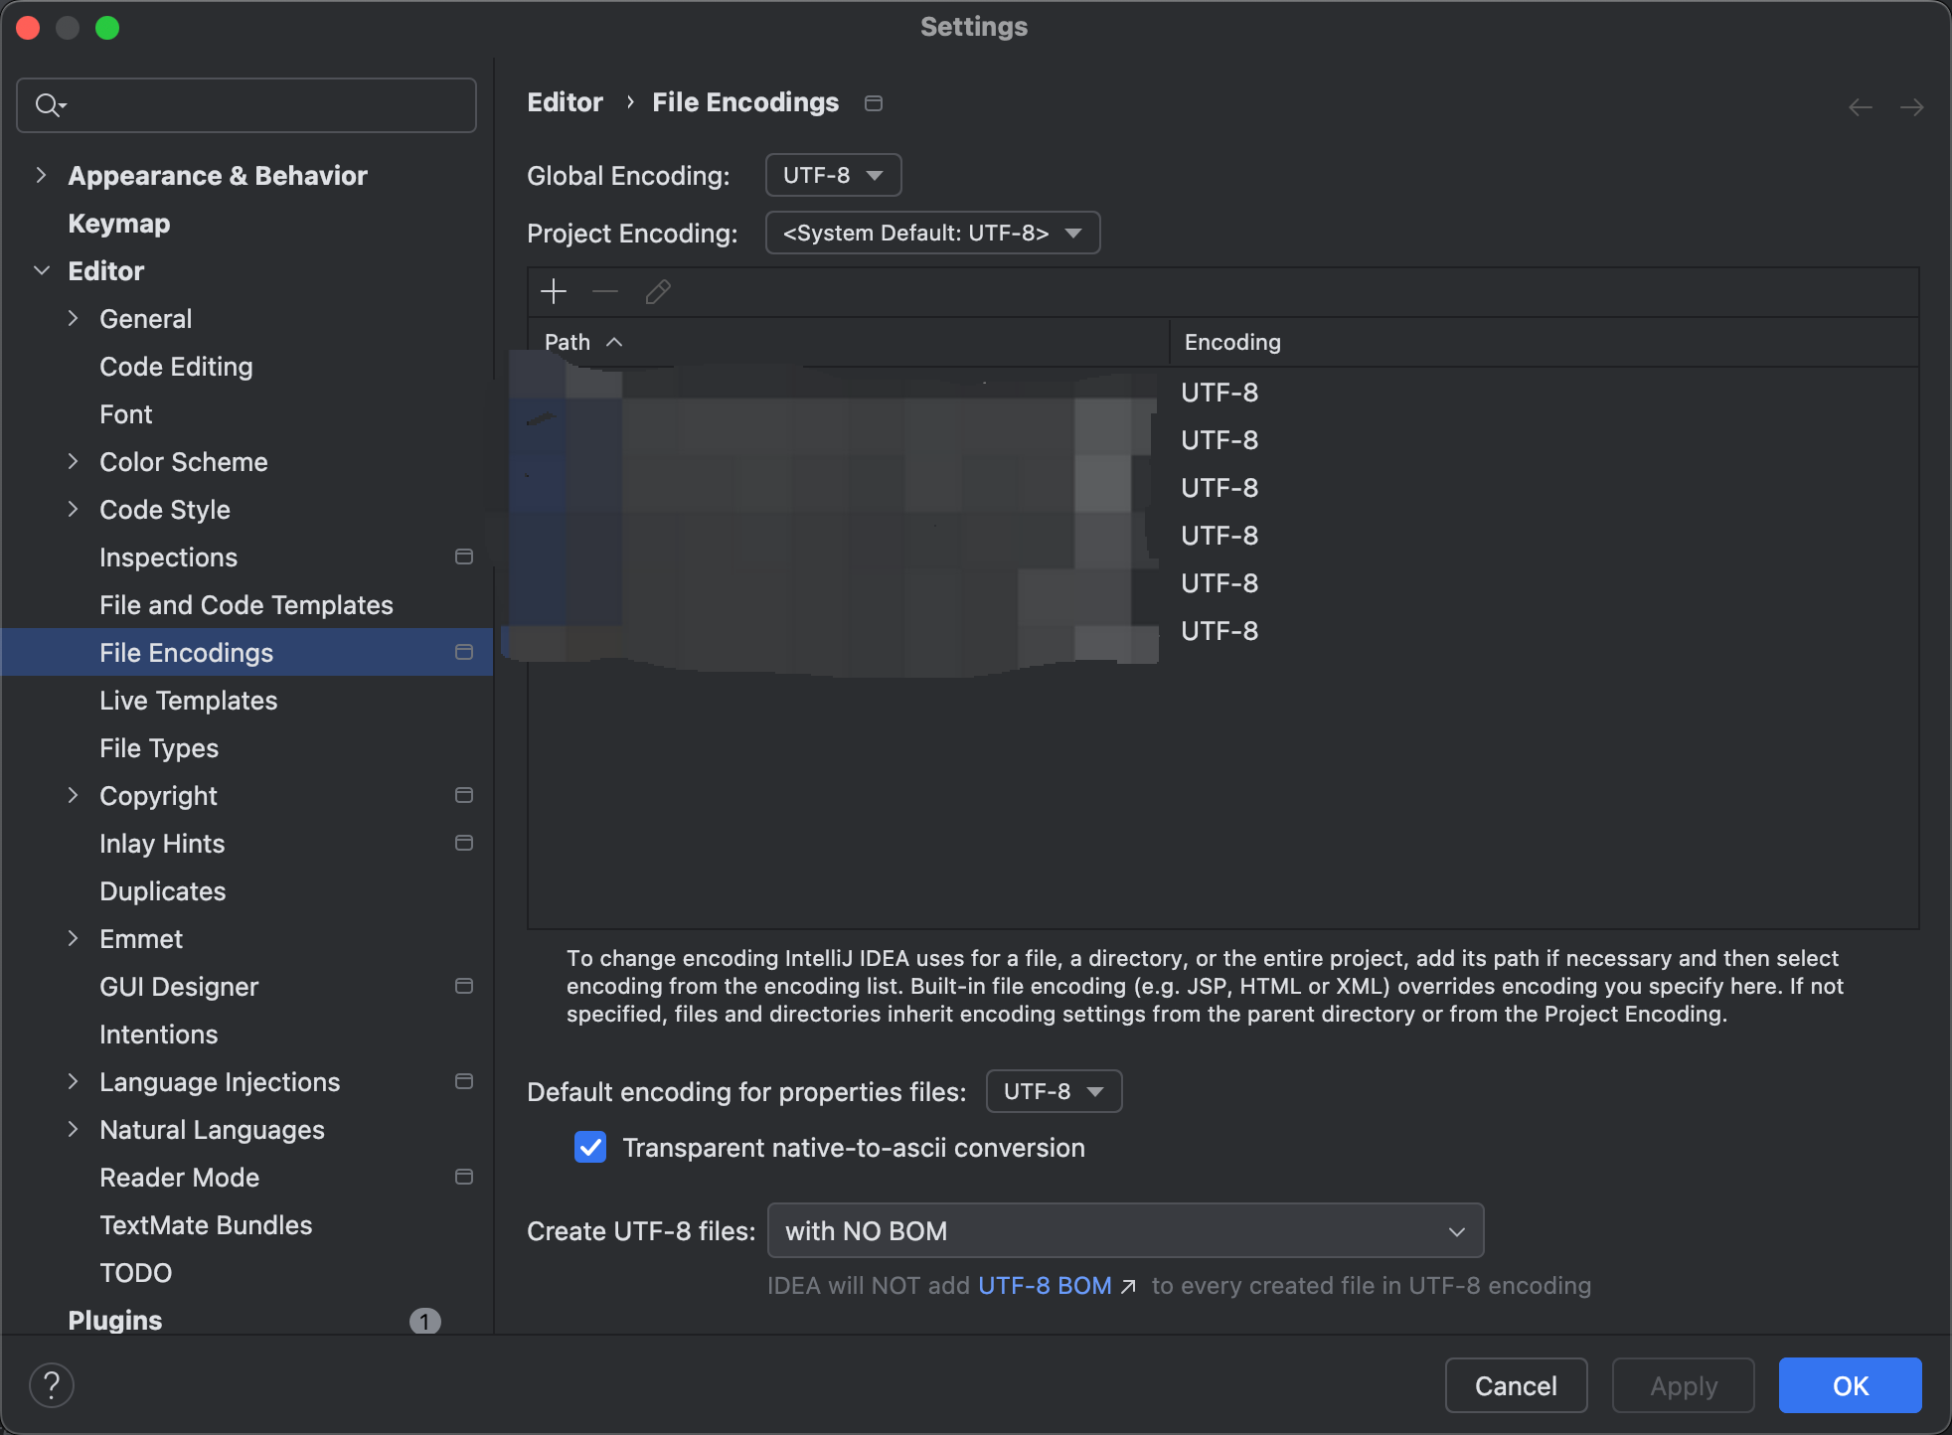
Task: Click the forward navigation arrow
Action: [x=1911, y=106]
